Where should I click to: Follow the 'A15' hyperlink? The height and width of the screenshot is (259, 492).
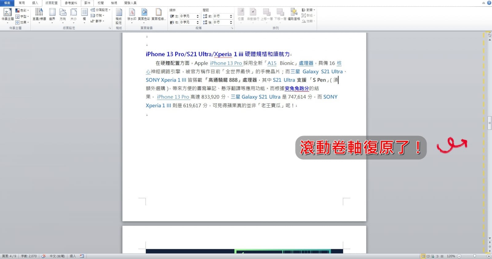(272, 63)
